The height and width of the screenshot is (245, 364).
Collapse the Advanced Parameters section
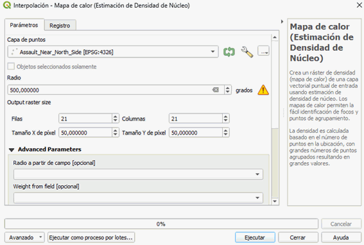[x=12, y=149]
